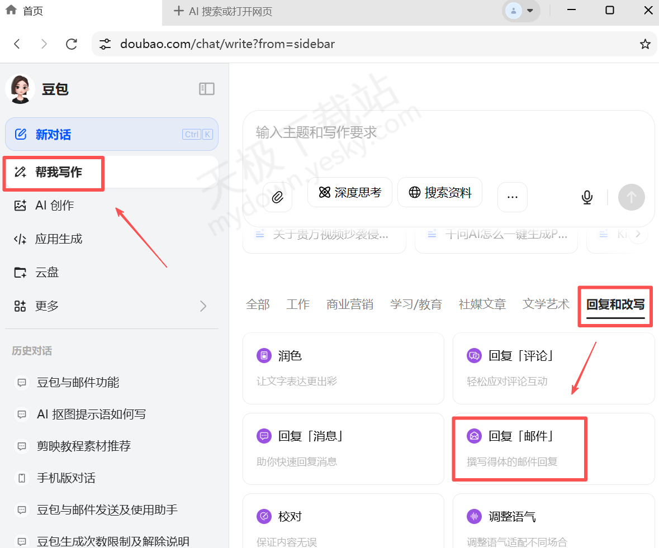Click the upward send arrow button
This screenshot has width=659, height=548.
[x=631, y=197]
